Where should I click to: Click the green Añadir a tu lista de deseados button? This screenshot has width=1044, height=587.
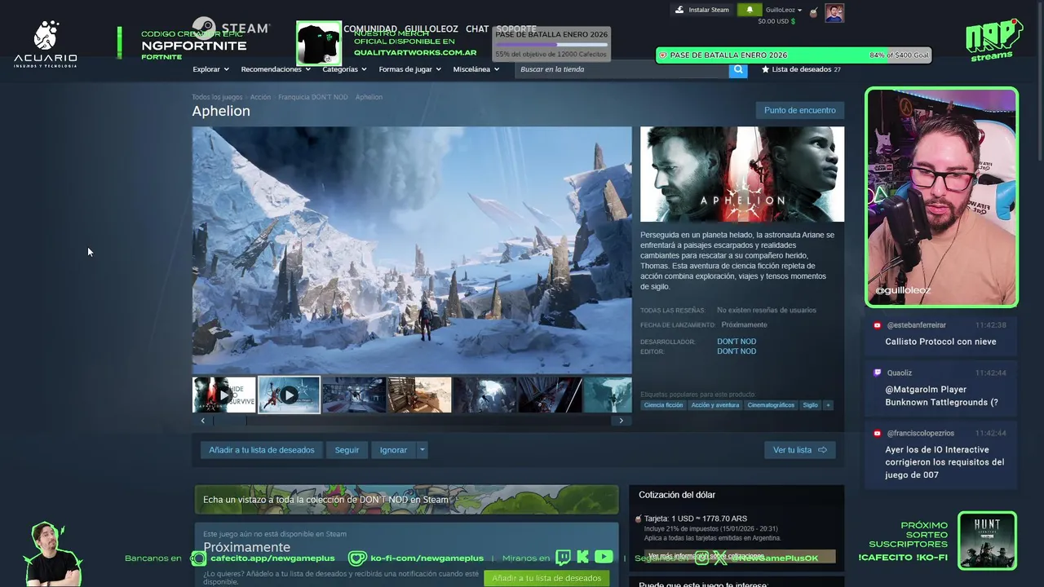(546, 578)
